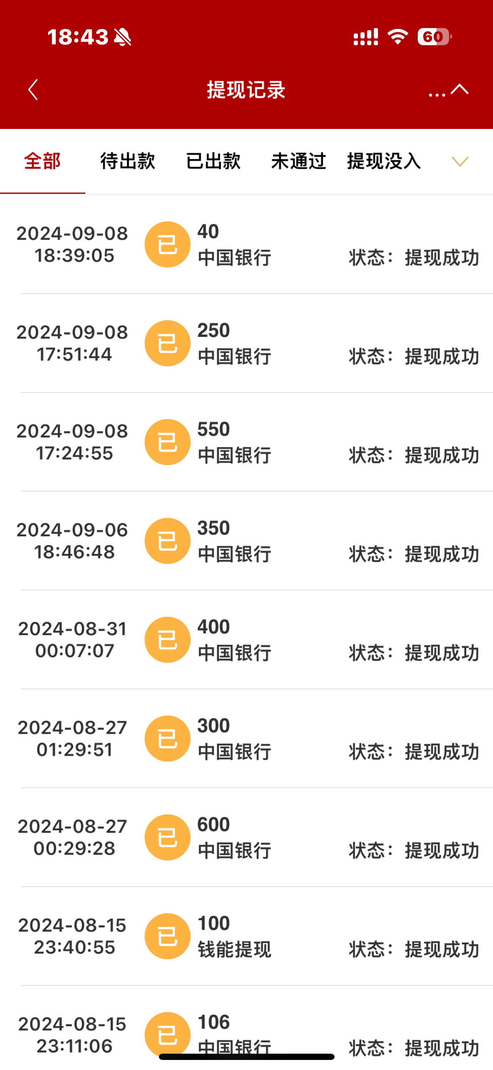Tap 提现成功 status of the 17:51:44 record
The width and height of the screenshot is (493, 1070).
pos(442,357)
